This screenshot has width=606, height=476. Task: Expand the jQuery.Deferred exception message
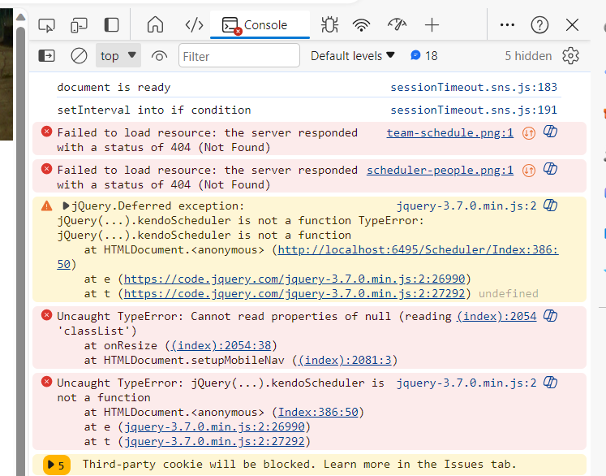[66, 206]
